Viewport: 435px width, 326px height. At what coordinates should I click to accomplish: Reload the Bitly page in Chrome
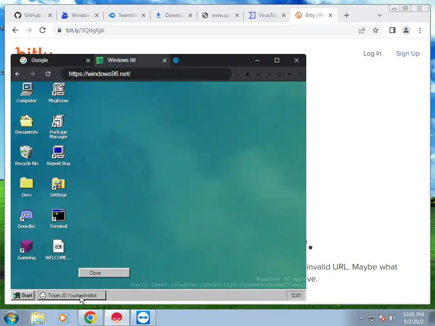(x=42, y=30)
